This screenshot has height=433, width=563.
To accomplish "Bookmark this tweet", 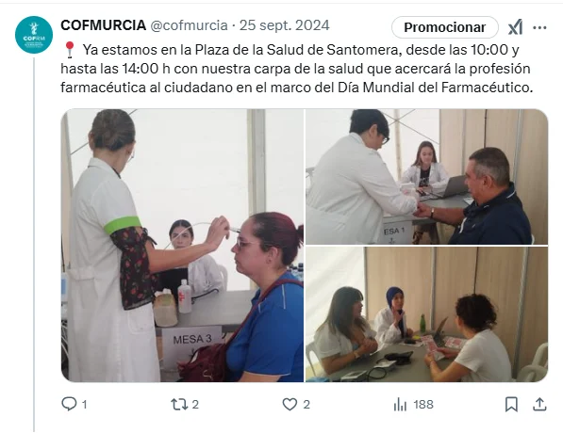I will (x=511, y=405).
